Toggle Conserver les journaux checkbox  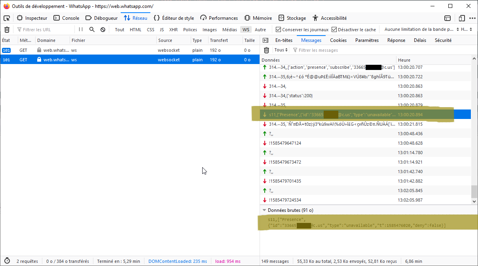click(279, 30)
